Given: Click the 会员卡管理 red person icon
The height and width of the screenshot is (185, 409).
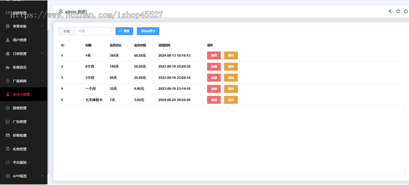Looking at the screenshot, I should coord(8,95).
